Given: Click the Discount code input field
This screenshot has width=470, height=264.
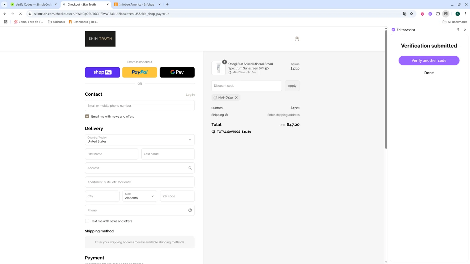Looking at the screenshot, I should [x=247, y=86].
